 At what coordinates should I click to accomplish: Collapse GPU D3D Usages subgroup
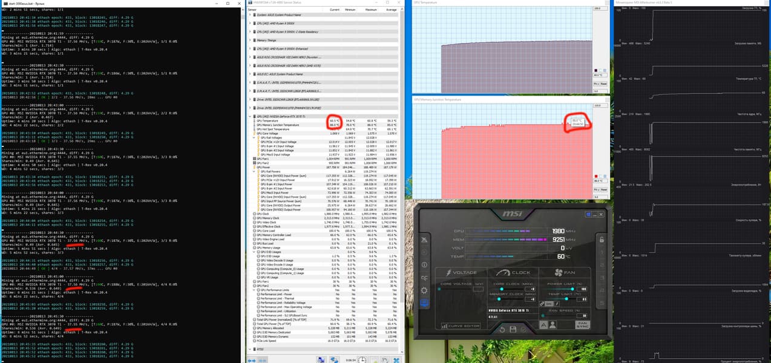[254, 251]
